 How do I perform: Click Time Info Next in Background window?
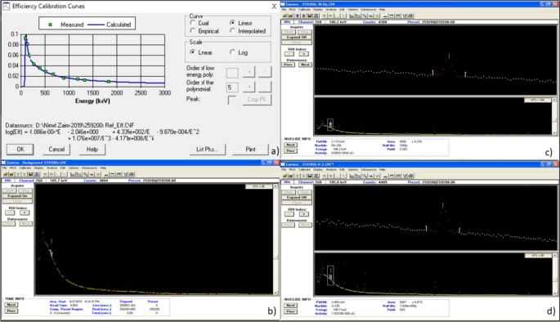tap(11, 305)
